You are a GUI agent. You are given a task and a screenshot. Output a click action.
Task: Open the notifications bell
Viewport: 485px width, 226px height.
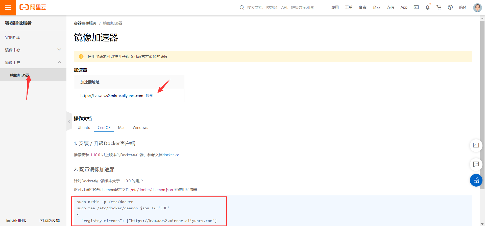pos(427,7)
